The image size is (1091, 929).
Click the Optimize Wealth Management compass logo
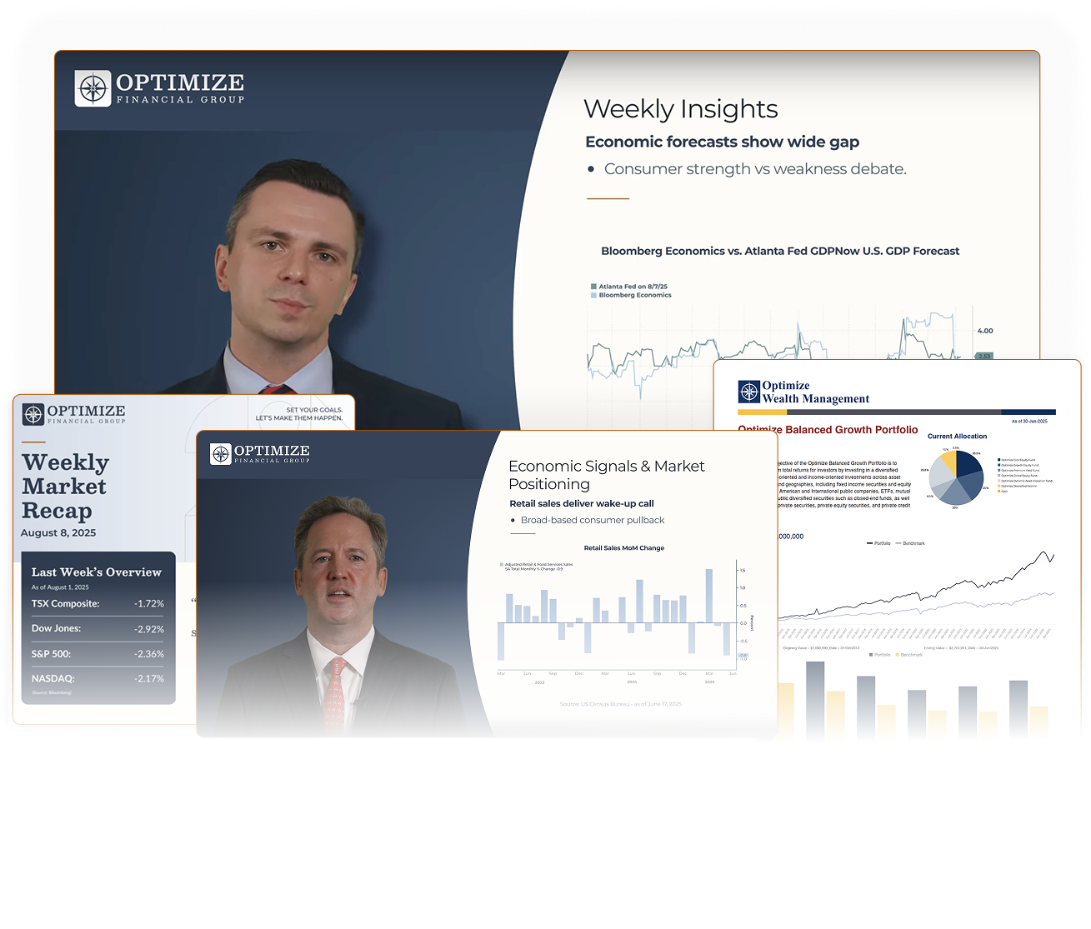coord(749,392)
